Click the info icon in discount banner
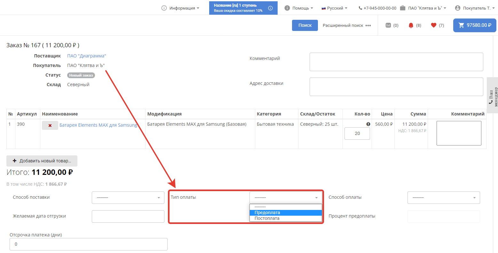The height and width of the screenshot is (253, 498). tap(270, 8)
